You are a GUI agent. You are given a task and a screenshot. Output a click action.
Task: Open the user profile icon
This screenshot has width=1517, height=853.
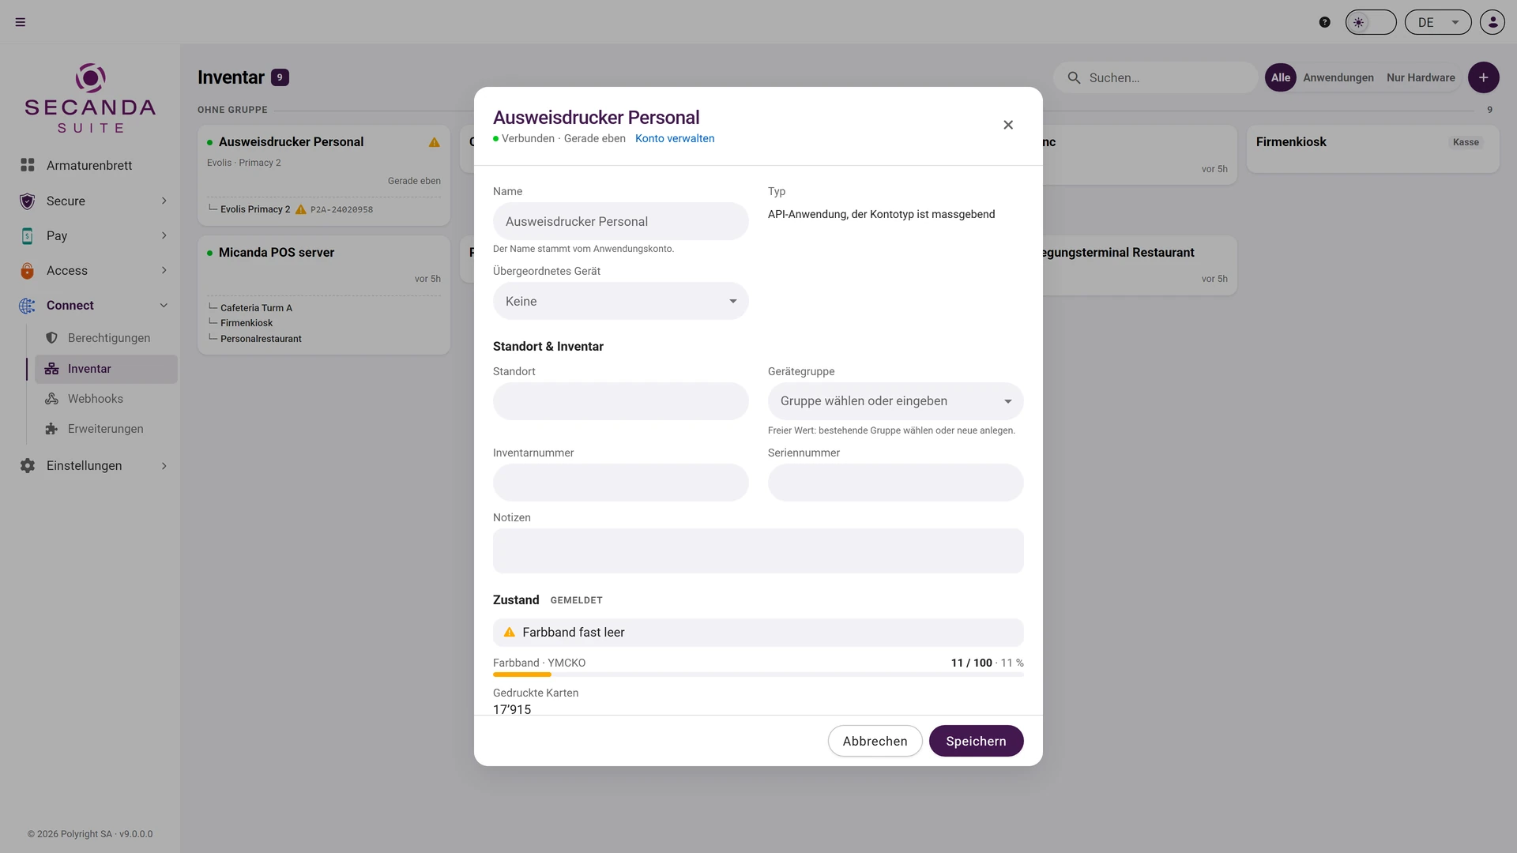coord(1493,22)
